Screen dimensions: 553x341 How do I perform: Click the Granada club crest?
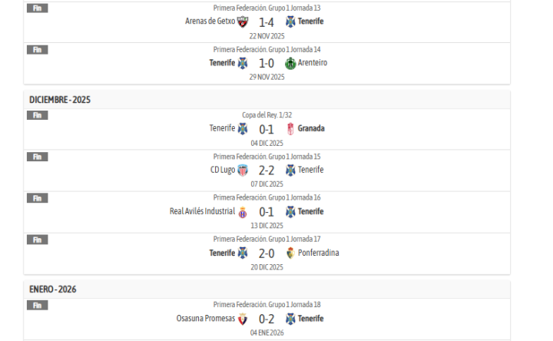pos(290,128)
